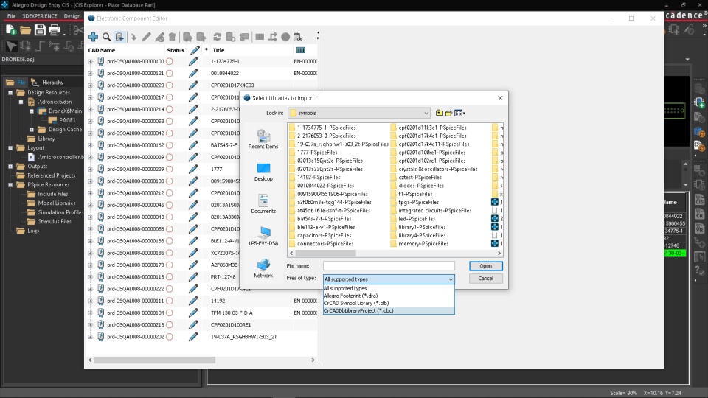
Task: Switch to Hierarchy tab in project panel
Action: pyautogui.click(x=47, y=82)
